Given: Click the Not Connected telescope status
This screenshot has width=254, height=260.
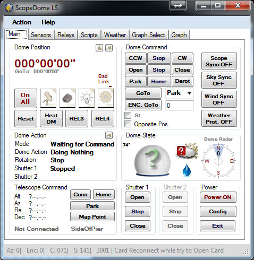Looking at the screenshot, I should (37, 229).
